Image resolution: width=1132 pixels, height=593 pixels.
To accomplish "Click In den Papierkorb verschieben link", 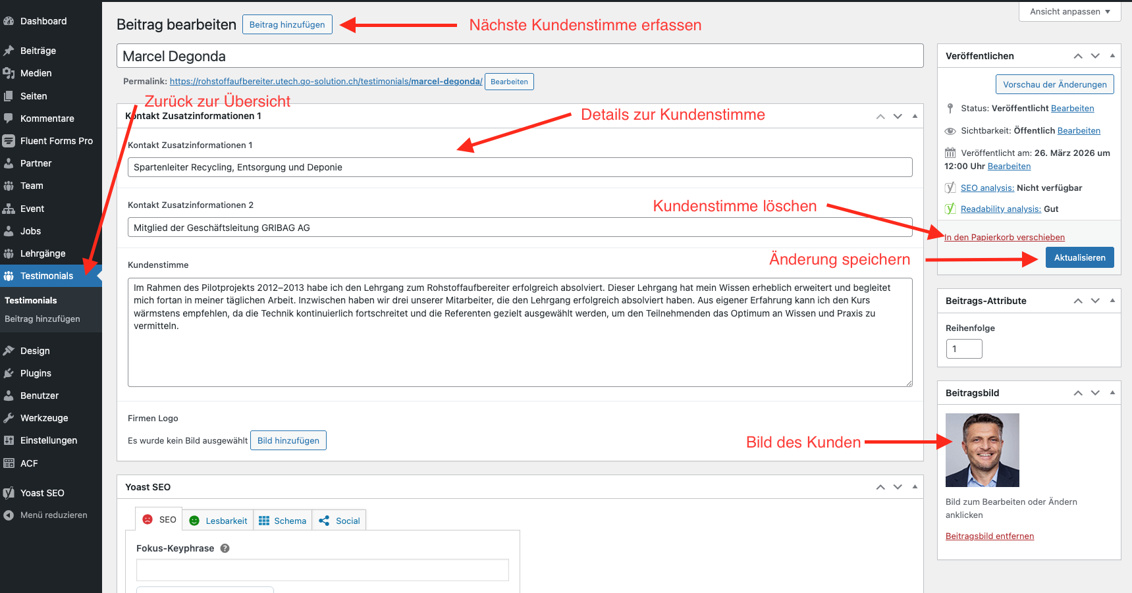I will [x=1004, y=238].
